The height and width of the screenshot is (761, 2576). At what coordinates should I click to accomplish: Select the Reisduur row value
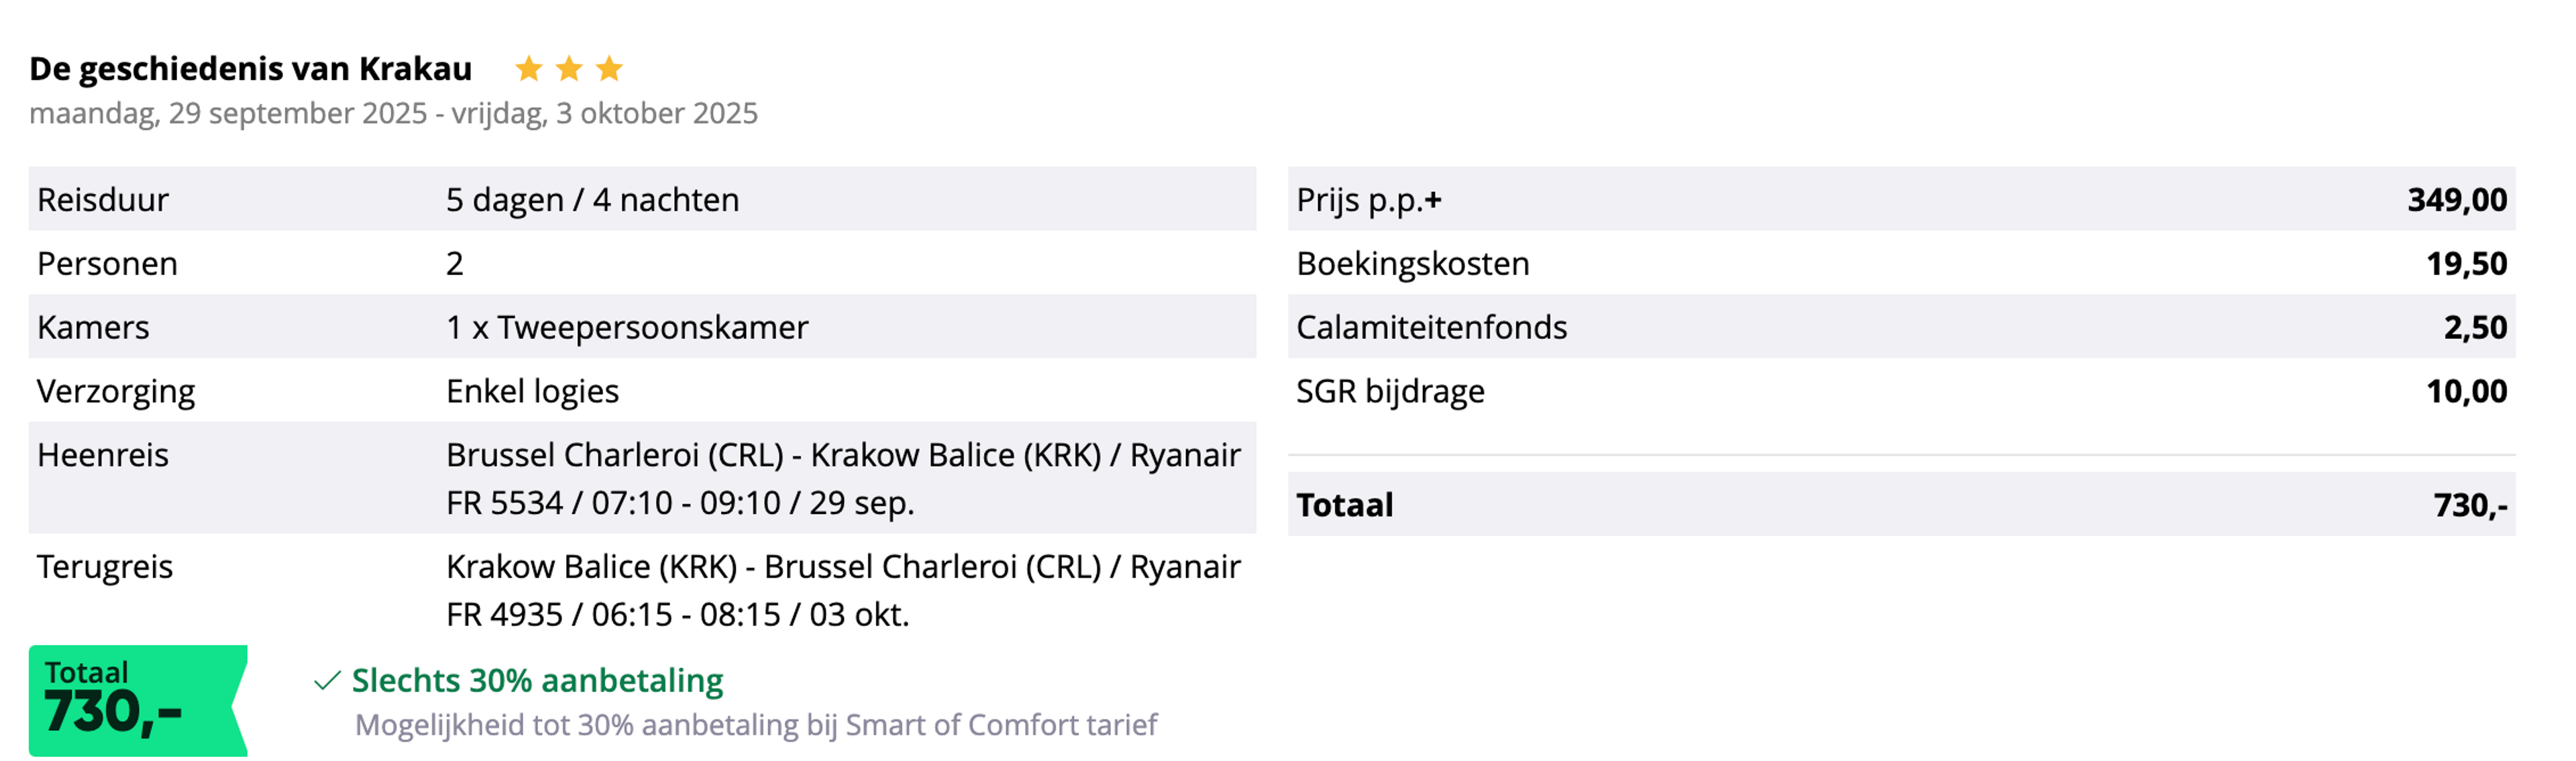(592, 200)
